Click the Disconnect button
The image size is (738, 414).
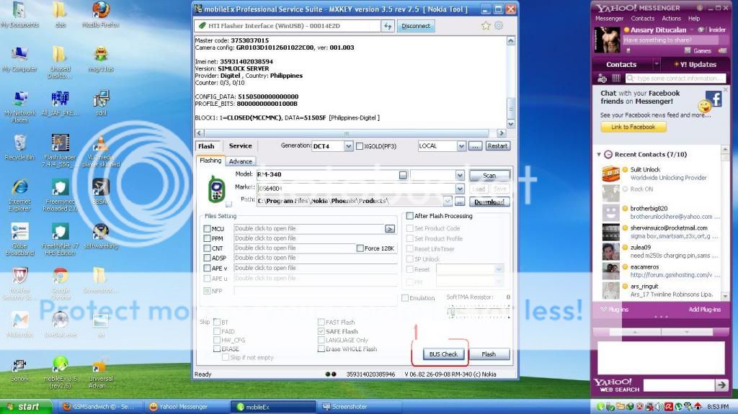416,26
